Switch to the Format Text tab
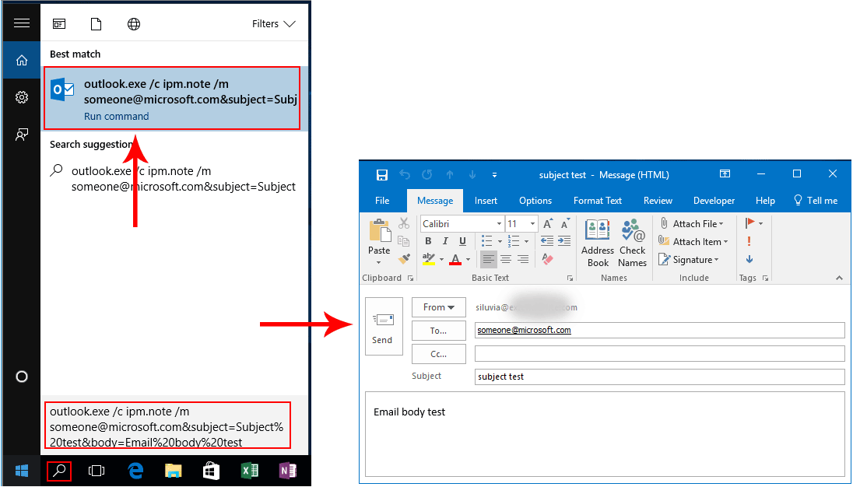The height and width of the screenshot is (487, 853). [597, 201]
